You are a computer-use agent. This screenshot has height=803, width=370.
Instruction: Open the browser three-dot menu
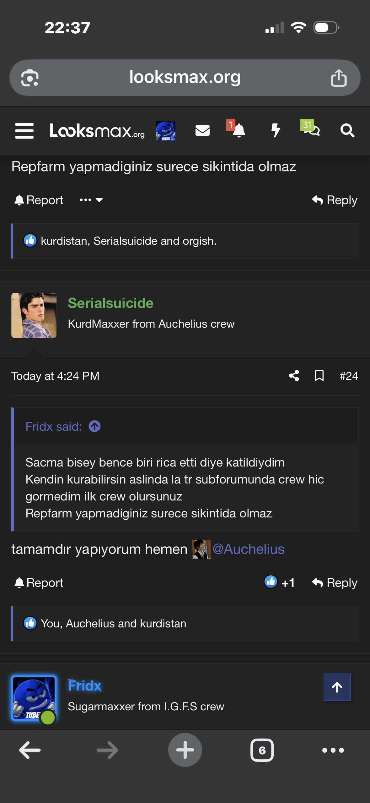[333, 750]
